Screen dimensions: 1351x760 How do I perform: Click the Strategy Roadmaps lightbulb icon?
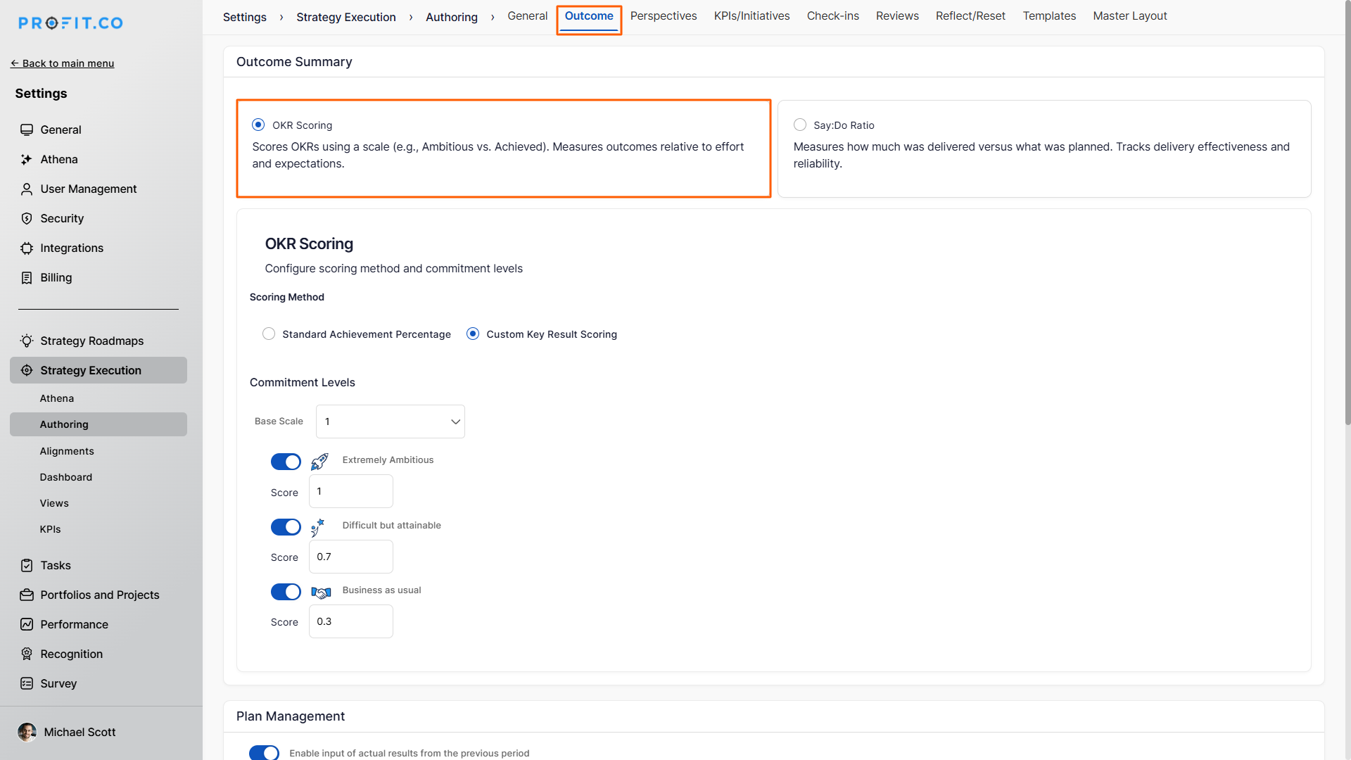(27, 341)
